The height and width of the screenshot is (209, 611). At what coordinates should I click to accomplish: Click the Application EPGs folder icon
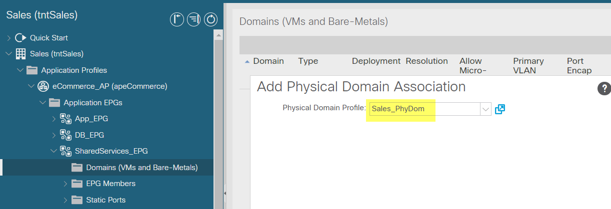[54, 103]
